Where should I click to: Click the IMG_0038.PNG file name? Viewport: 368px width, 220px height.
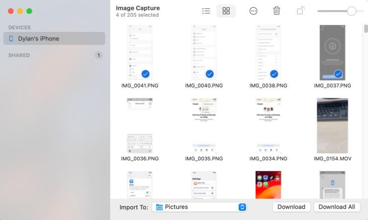(268, 86)
